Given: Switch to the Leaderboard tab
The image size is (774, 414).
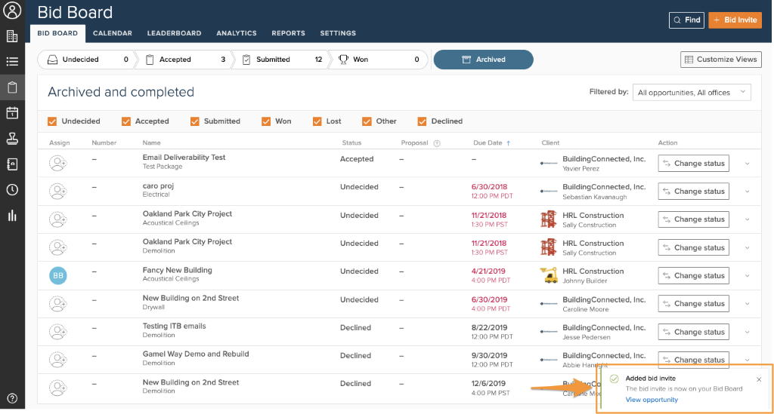Looking at the screenshot, I should click(x=174, y=33).
